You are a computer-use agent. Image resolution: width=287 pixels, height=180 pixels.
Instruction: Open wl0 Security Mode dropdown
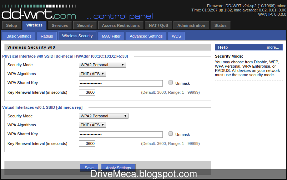pos(102,65)
